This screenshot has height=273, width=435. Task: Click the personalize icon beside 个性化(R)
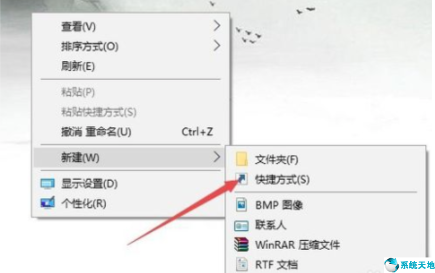(x=48, y=203)
